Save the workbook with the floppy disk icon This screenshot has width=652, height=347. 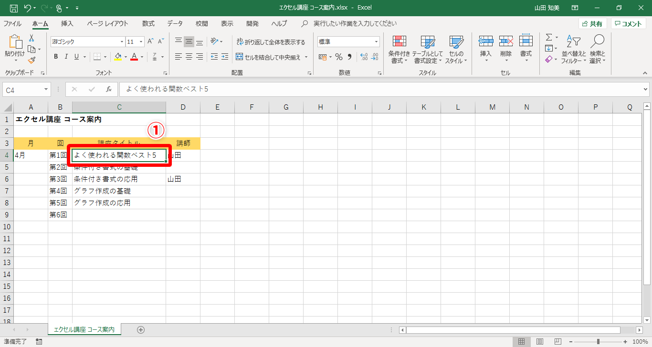[x=14, y=8]
